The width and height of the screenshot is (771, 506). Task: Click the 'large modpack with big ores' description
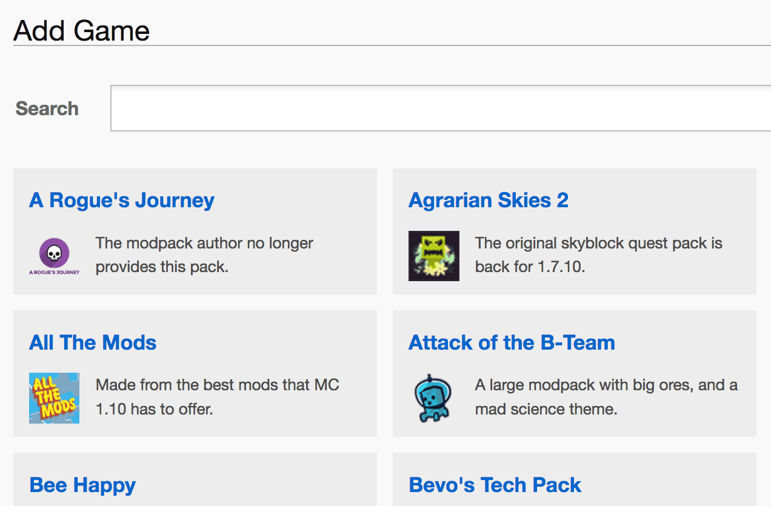click(x=606, y=397)
